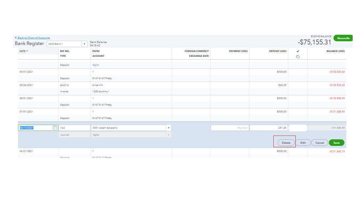Click the blue -Split- account link
This screenshot has height=200, width=356.
pyautogui.click(x=96, y=65)
